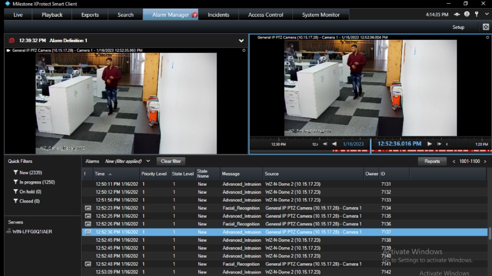Click the alarm list vertical scrollbar thumb

coord(490,233)
